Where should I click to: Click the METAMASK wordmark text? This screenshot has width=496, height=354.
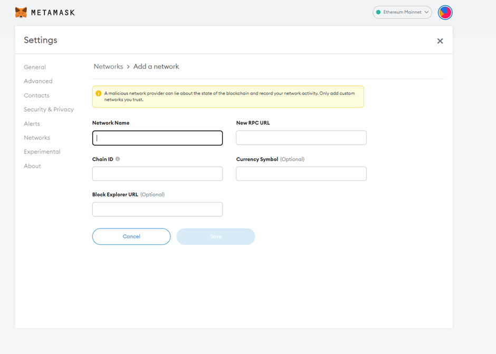click(x=53, y=13)
